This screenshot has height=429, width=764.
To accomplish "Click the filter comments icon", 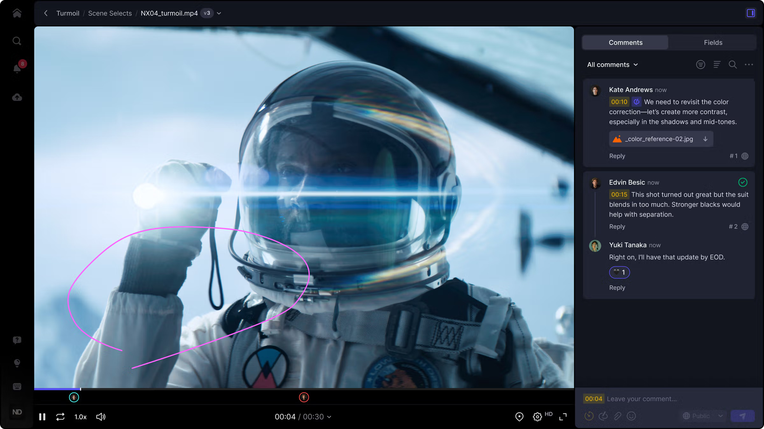I will [700, 65].
